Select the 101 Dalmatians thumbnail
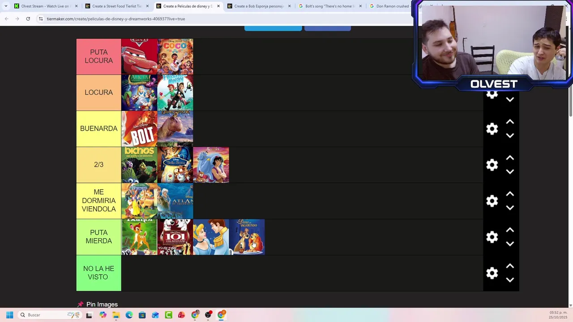 pos(175,237)
